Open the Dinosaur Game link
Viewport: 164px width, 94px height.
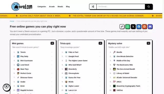pos(26,78)
